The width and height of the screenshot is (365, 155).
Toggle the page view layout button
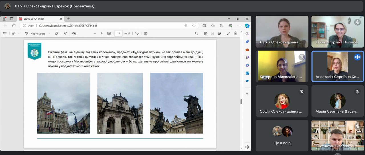click(x=146, y=33)
